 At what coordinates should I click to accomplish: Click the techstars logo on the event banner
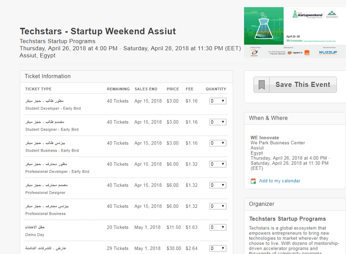333,15
